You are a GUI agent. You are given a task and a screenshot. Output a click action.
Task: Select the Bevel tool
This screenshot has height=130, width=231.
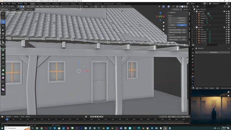pos(3,58)
